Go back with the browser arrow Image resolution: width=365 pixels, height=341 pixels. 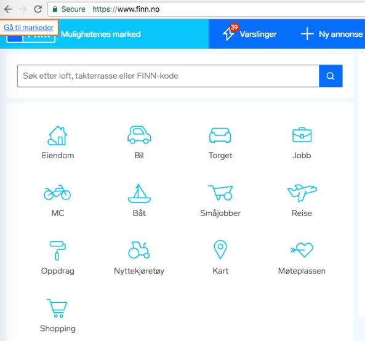(x=8, y=9)
